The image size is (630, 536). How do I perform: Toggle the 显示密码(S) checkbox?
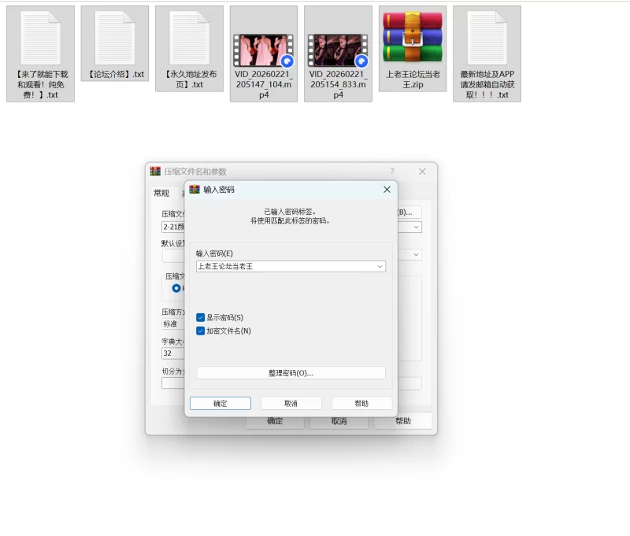coord(201,317)
